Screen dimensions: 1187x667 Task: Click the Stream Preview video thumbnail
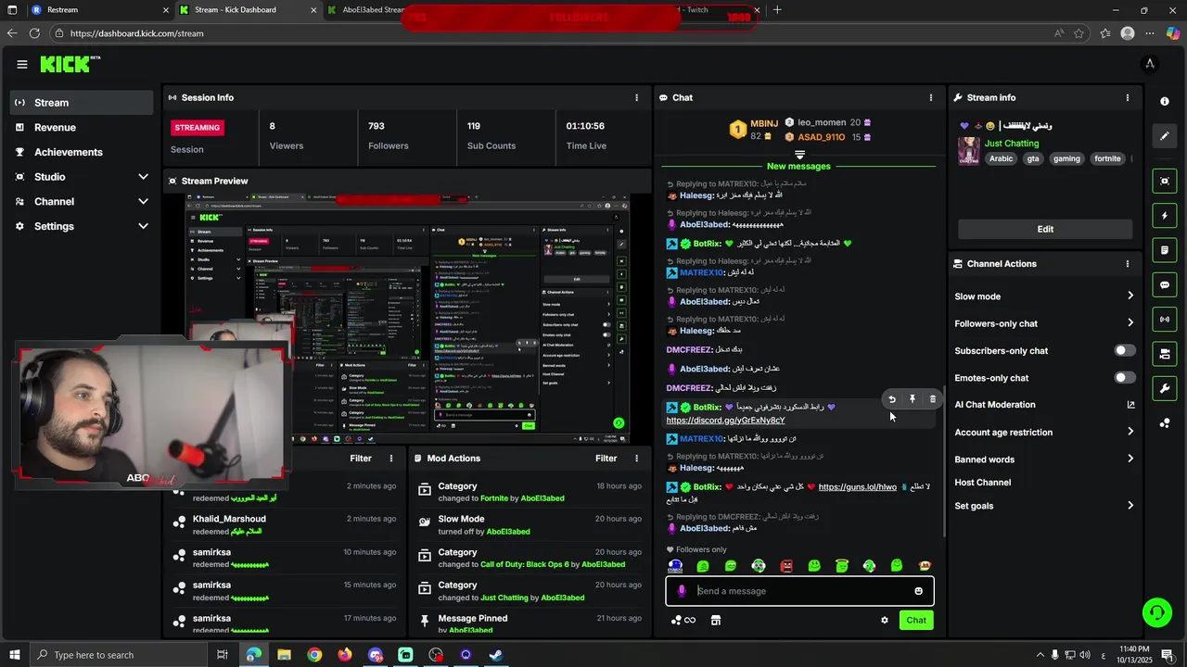(x=406, y=319)
